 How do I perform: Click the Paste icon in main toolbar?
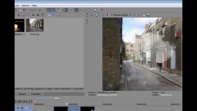(x=24, y=10)
